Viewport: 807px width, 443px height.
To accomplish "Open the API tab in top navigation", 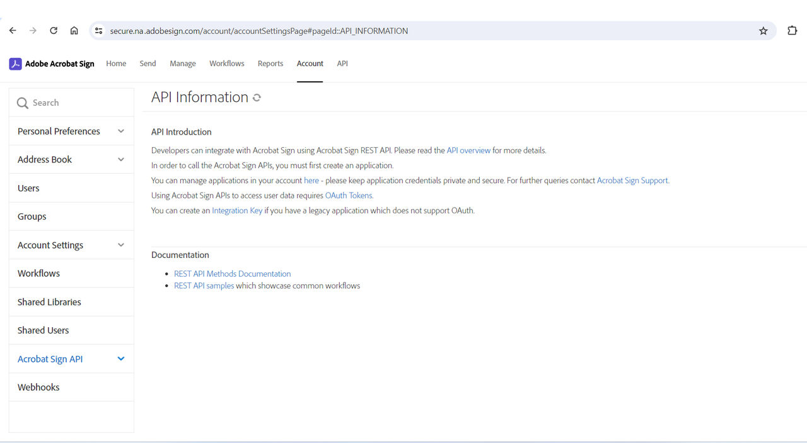I will pyautogui.click(x=342, y=64).
